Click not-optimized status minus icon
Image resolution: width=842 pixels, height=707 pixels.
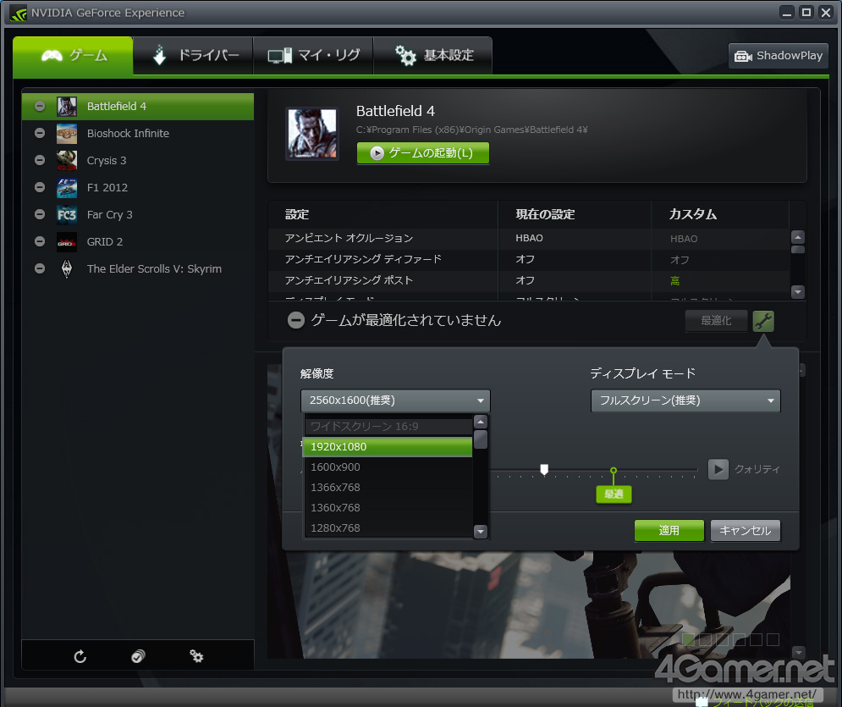pyautogui.click(x=296, y=321)
